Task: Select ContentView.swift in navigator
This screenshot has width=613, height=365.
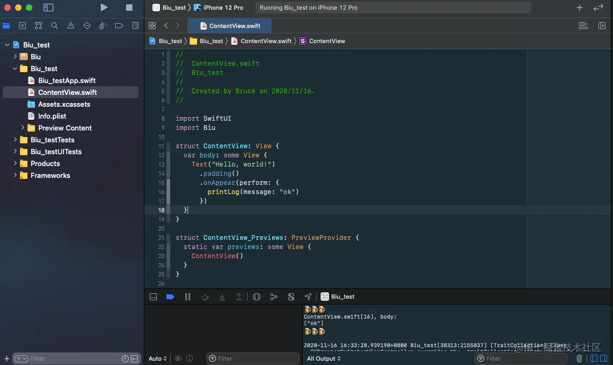Action: (x=71, y=92)
